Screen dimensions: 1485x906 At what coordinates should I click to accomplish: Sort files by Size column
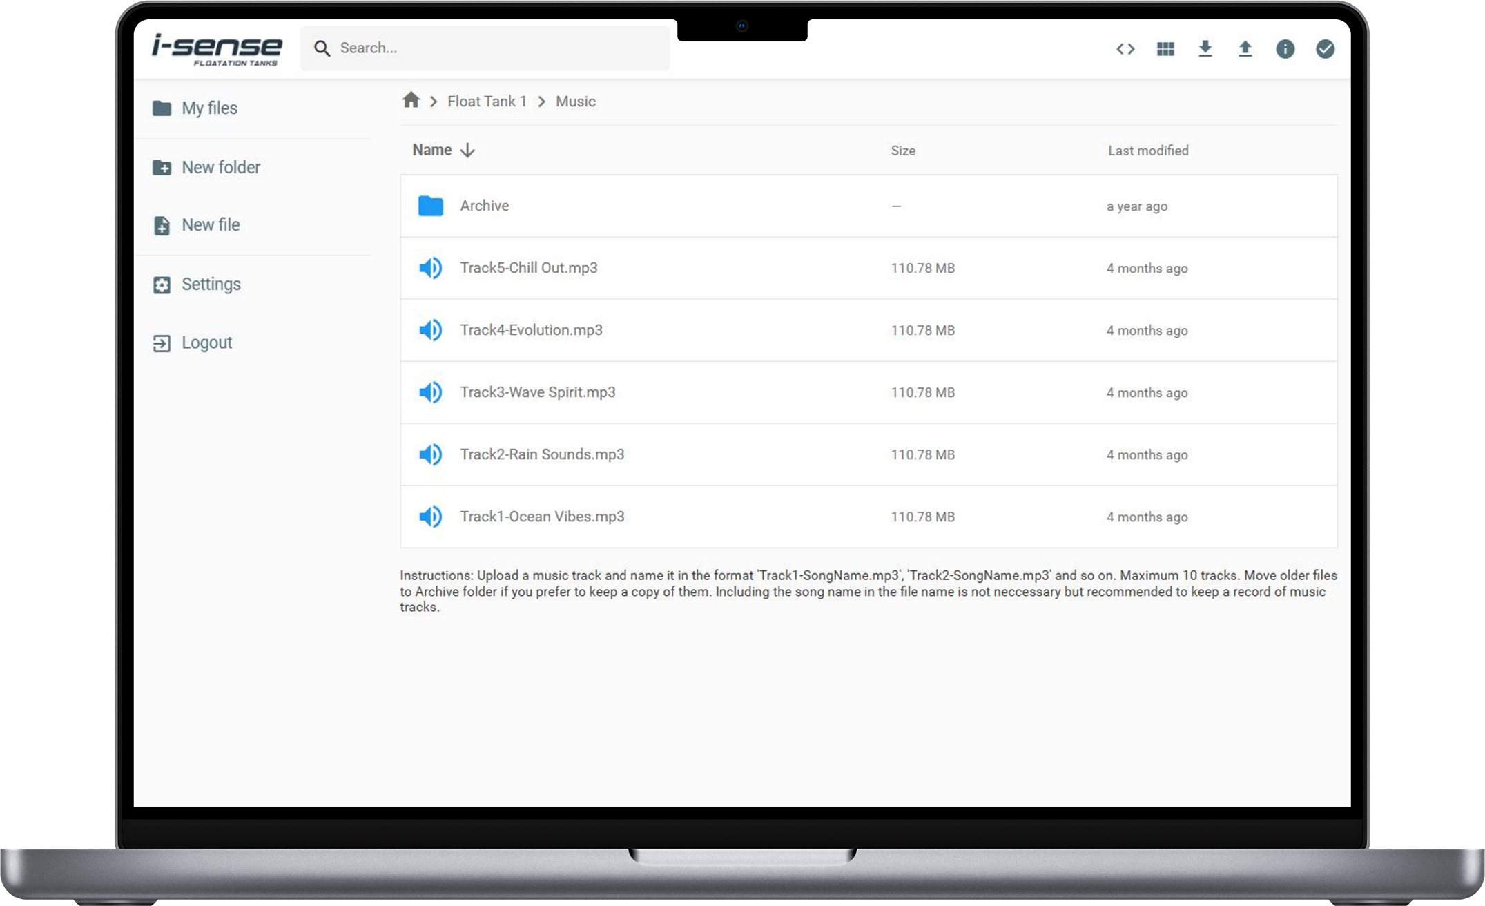[902, 151]
